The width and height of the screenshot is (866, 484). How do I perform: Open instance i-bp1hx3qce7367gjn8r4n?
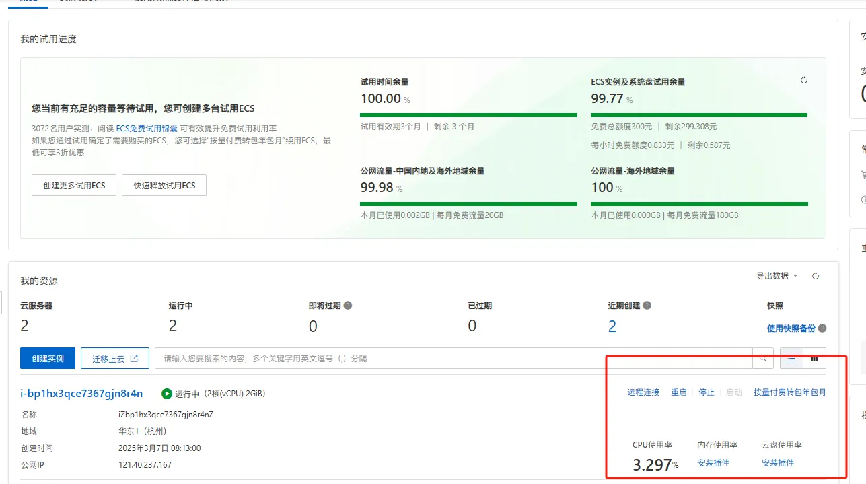tap(81, 394)
